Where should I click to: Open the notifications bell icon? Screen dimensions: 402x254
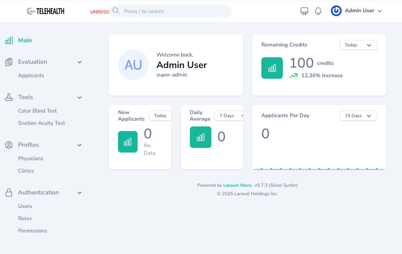318,11
